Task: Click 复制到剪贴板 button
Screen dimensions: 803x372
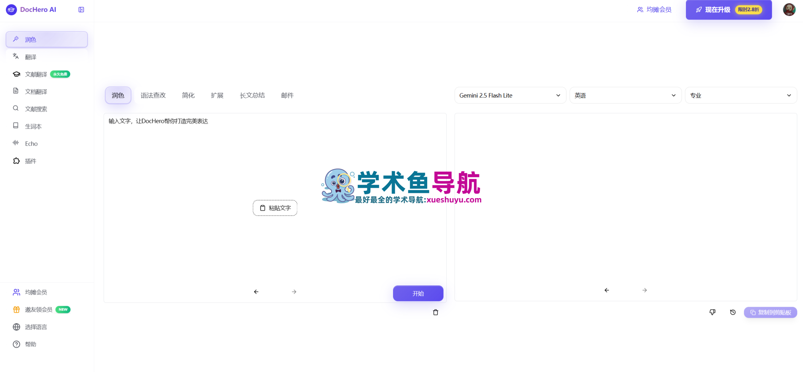Action: coord(771,312)
